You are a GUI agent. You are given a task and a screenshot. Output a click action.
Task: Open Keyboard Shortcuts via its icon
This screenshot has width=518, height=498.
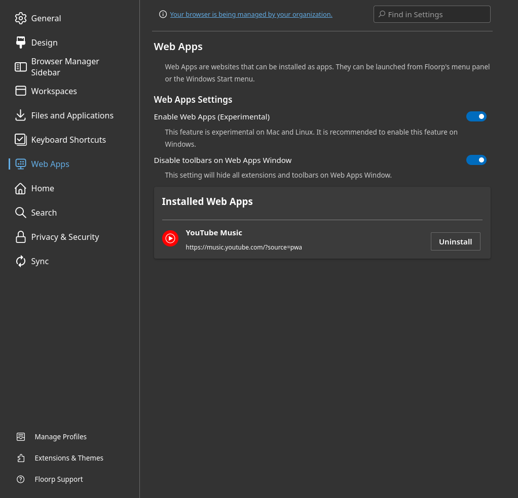[21, 140]
